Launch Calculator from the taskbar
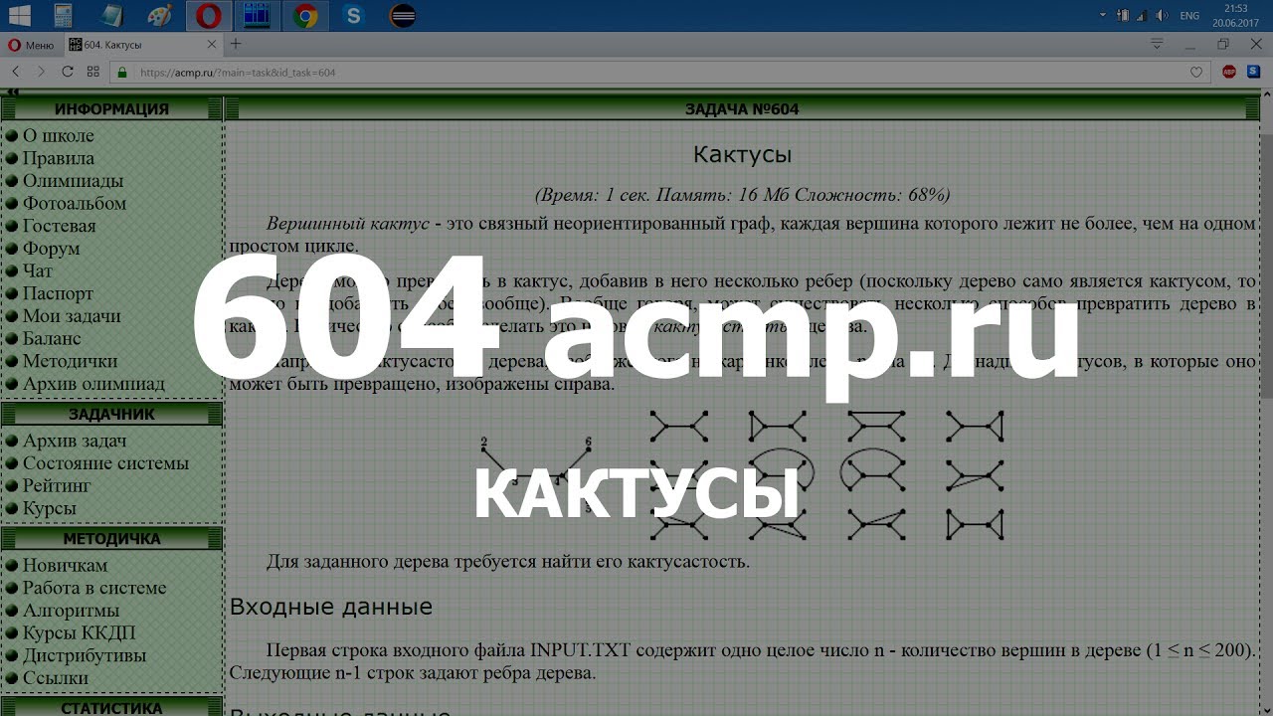 [63, 16]
